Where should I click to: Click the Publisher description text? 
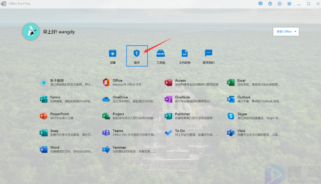pyautogui.click(x=194, y=118)
